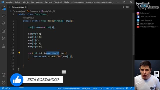
Task: Open the Source Control view
Action: 3,38
